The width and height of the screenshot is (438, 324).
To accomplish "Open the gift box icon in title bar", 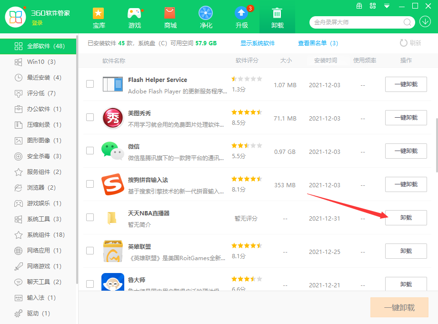I will click(359, 6).
